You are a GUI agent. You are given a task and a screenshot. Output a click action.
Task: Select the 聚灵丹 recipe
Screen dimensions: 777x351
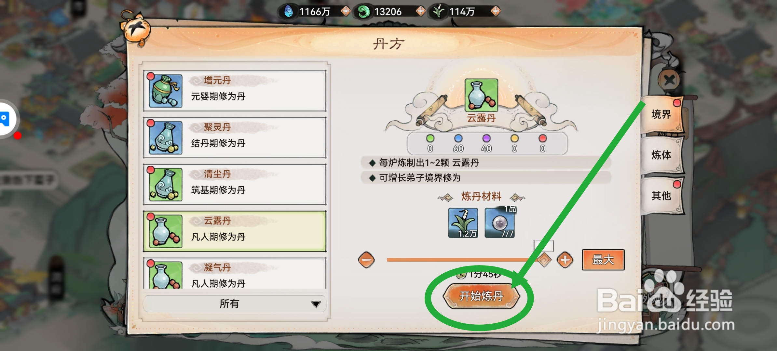pos(235,137)
